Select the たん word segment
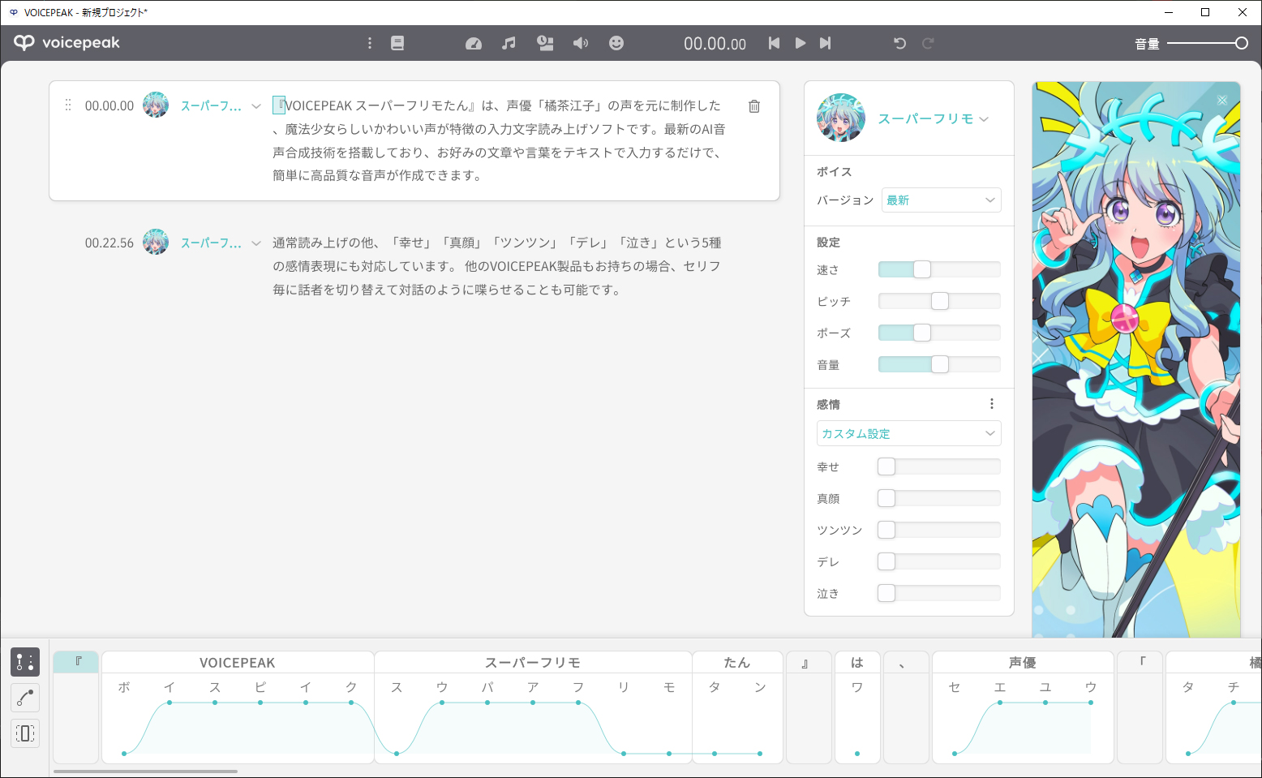 pos(737,663)
